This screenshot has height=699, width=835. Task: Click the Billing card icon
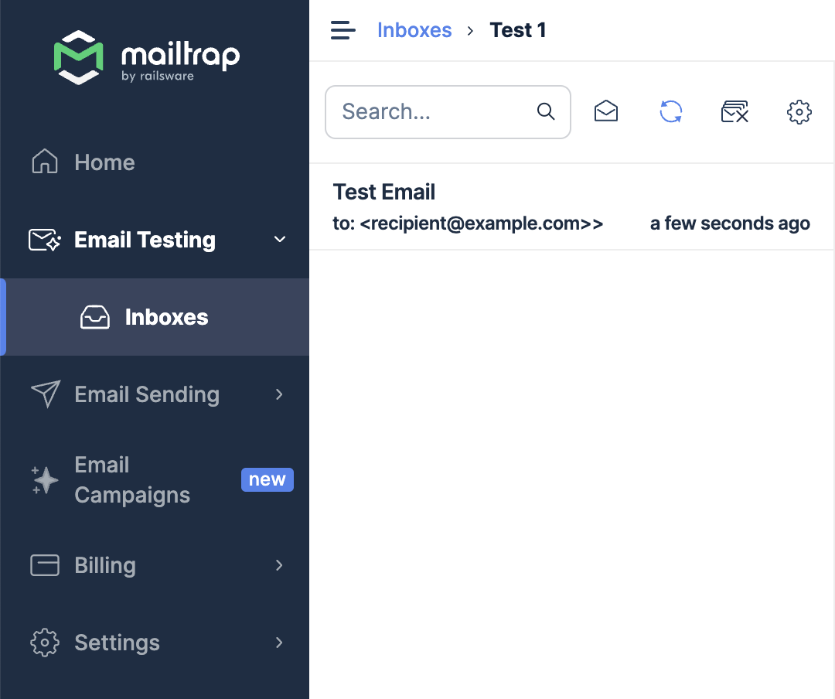[45, 565]
